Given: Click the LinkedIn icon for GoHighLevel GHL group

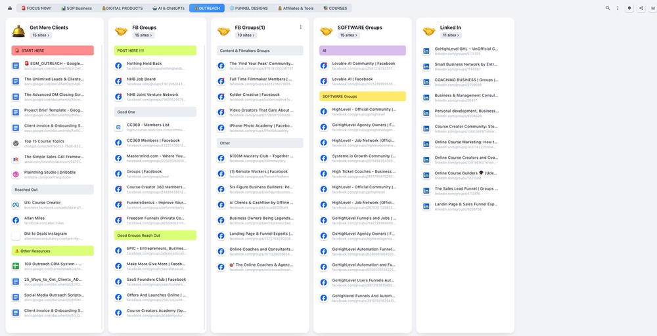Looking at the screenshot, I should [426, 51].
